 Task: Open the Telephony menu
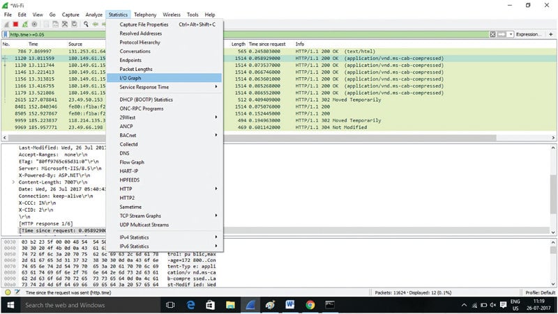[x=145, y=15]
